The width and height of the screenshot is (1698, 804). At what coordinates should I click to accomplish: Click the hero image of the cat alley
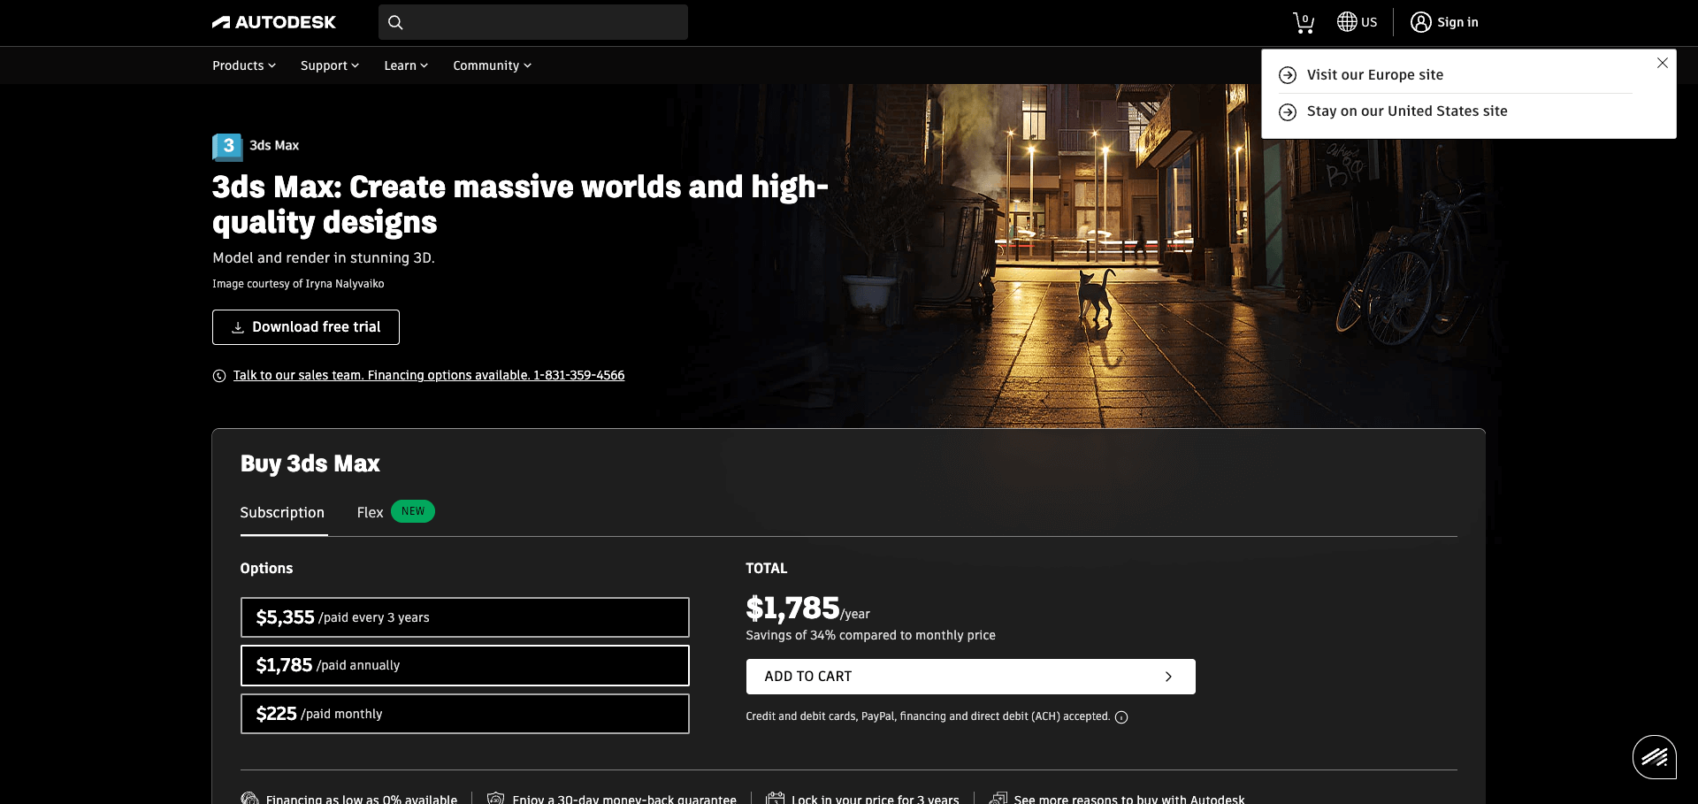point(1088,257)
